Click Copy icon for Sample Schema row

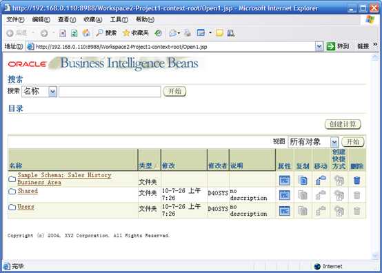(x=303, y=181)
